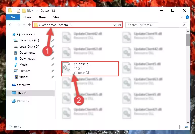
Task: Switch to Large icons view in status bar
Action: pos(186,127)
